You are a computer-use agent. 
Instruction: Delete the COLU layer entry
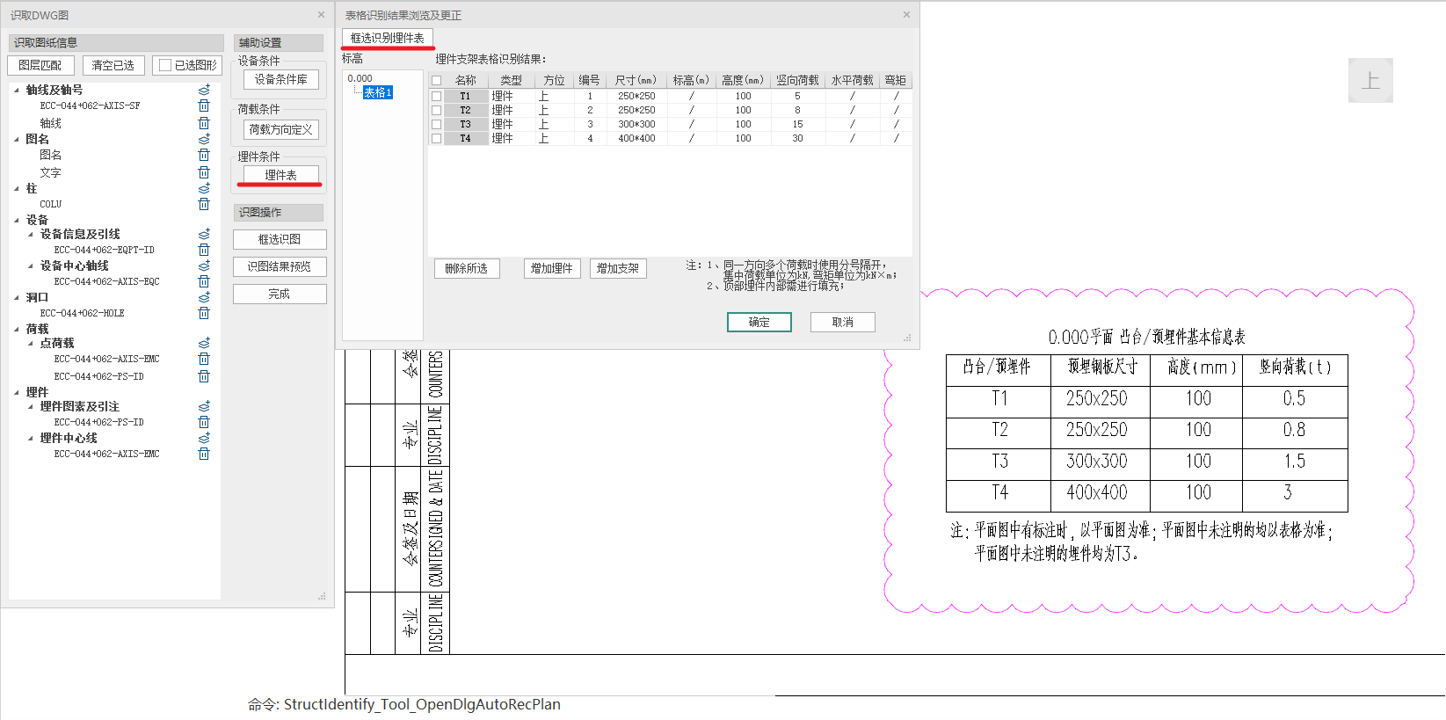(204, 204)
